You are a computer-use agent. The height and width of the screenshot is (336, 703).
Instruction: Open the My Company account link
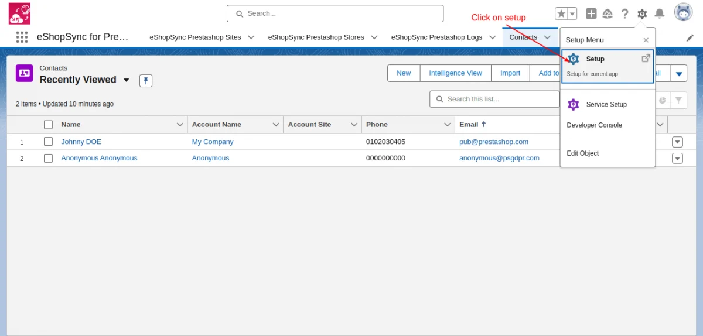[213, 142]
